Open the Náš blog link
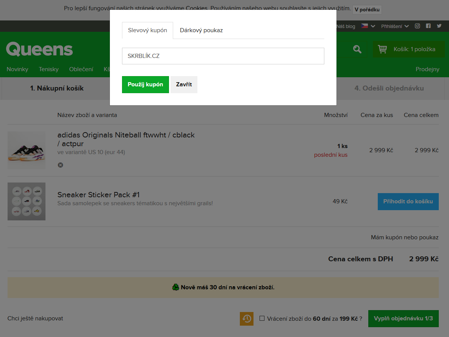 346,27
